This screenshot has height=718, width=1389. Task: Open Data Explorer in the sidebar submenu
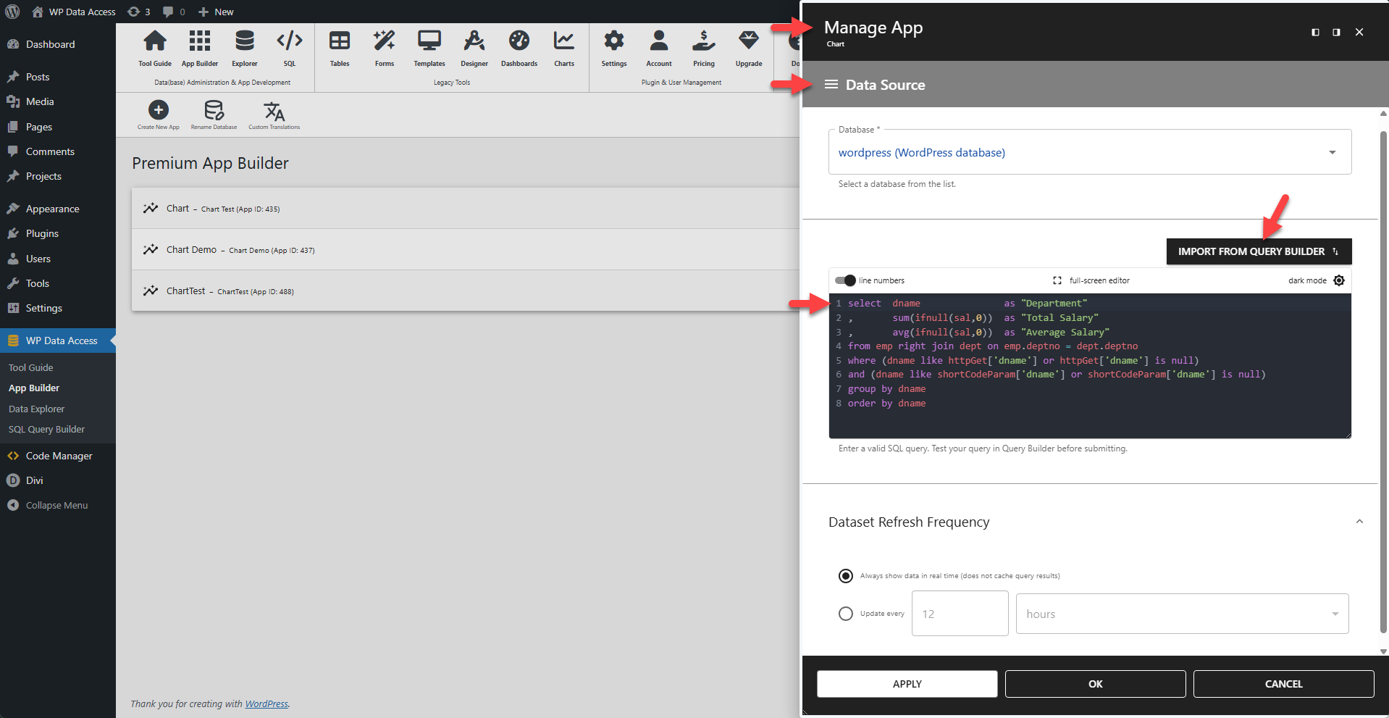[36, 409]
